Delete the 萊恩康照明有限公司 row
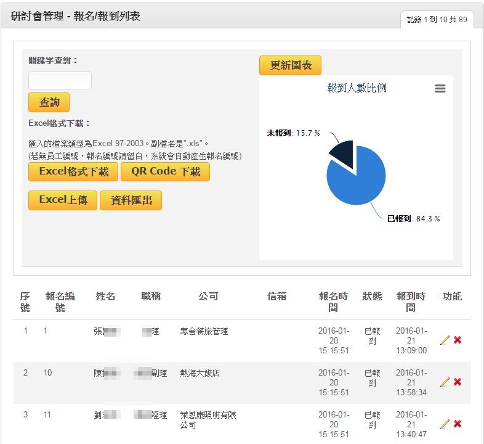This screenshot has height=444, width=484. pos(458,424)
